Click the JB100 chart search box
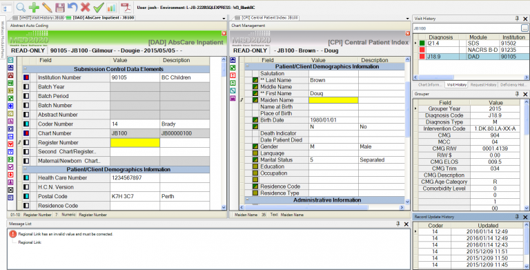The image size is (530, 270). pos(467,28)
